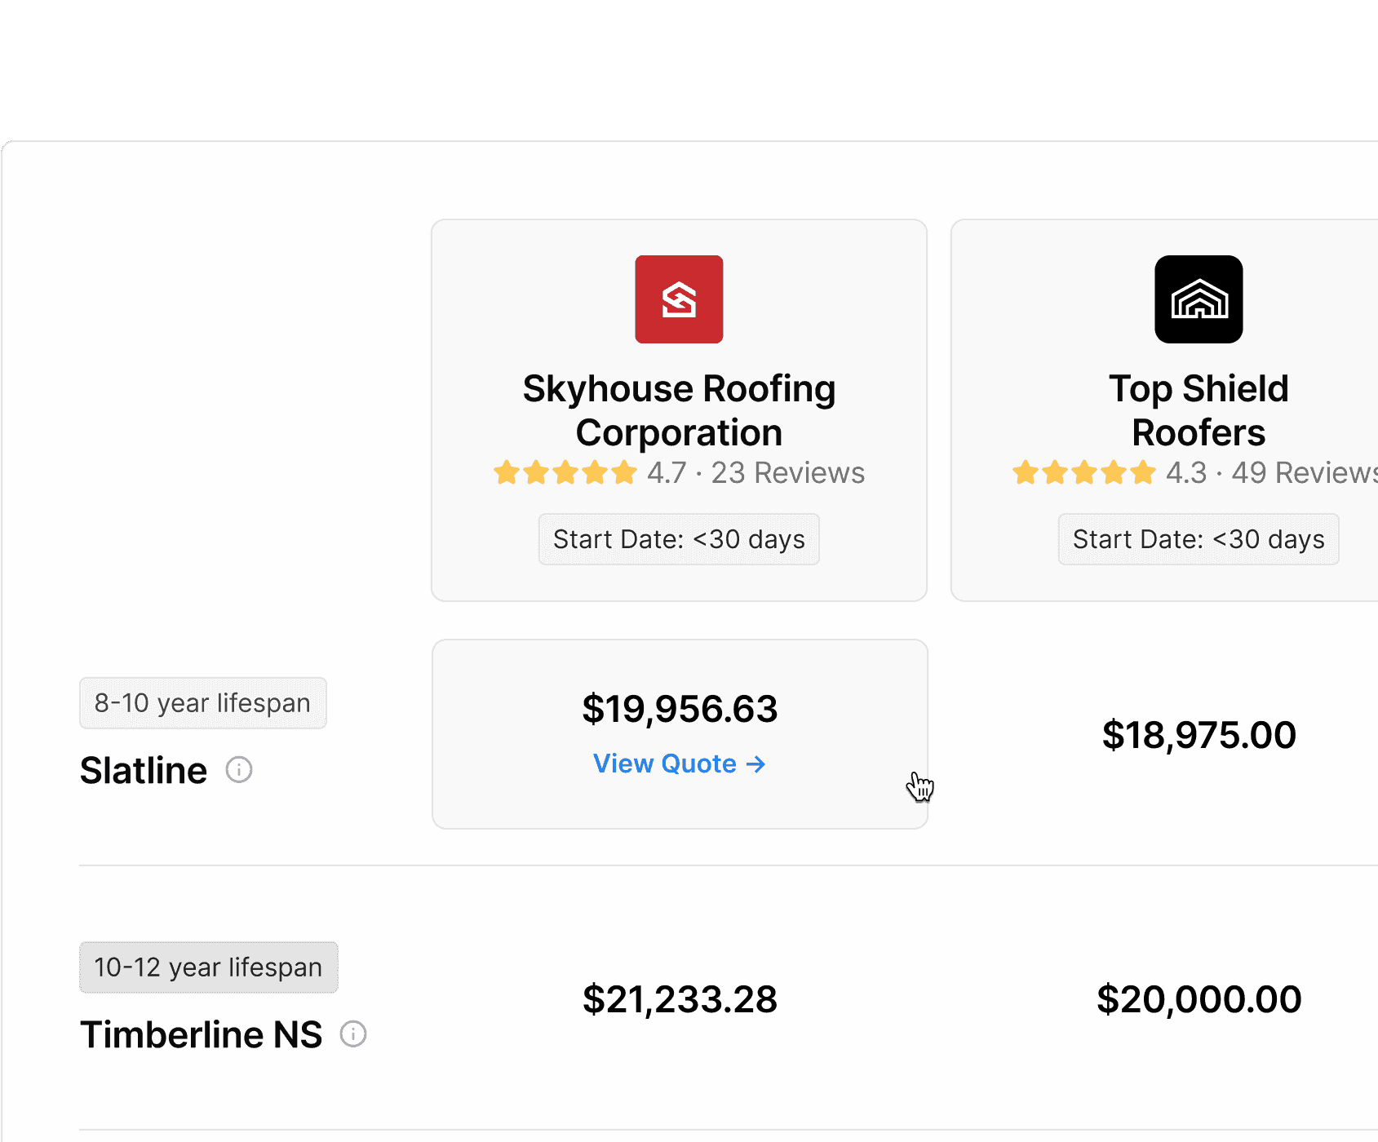Click the Timberline NS product label

201,1034
